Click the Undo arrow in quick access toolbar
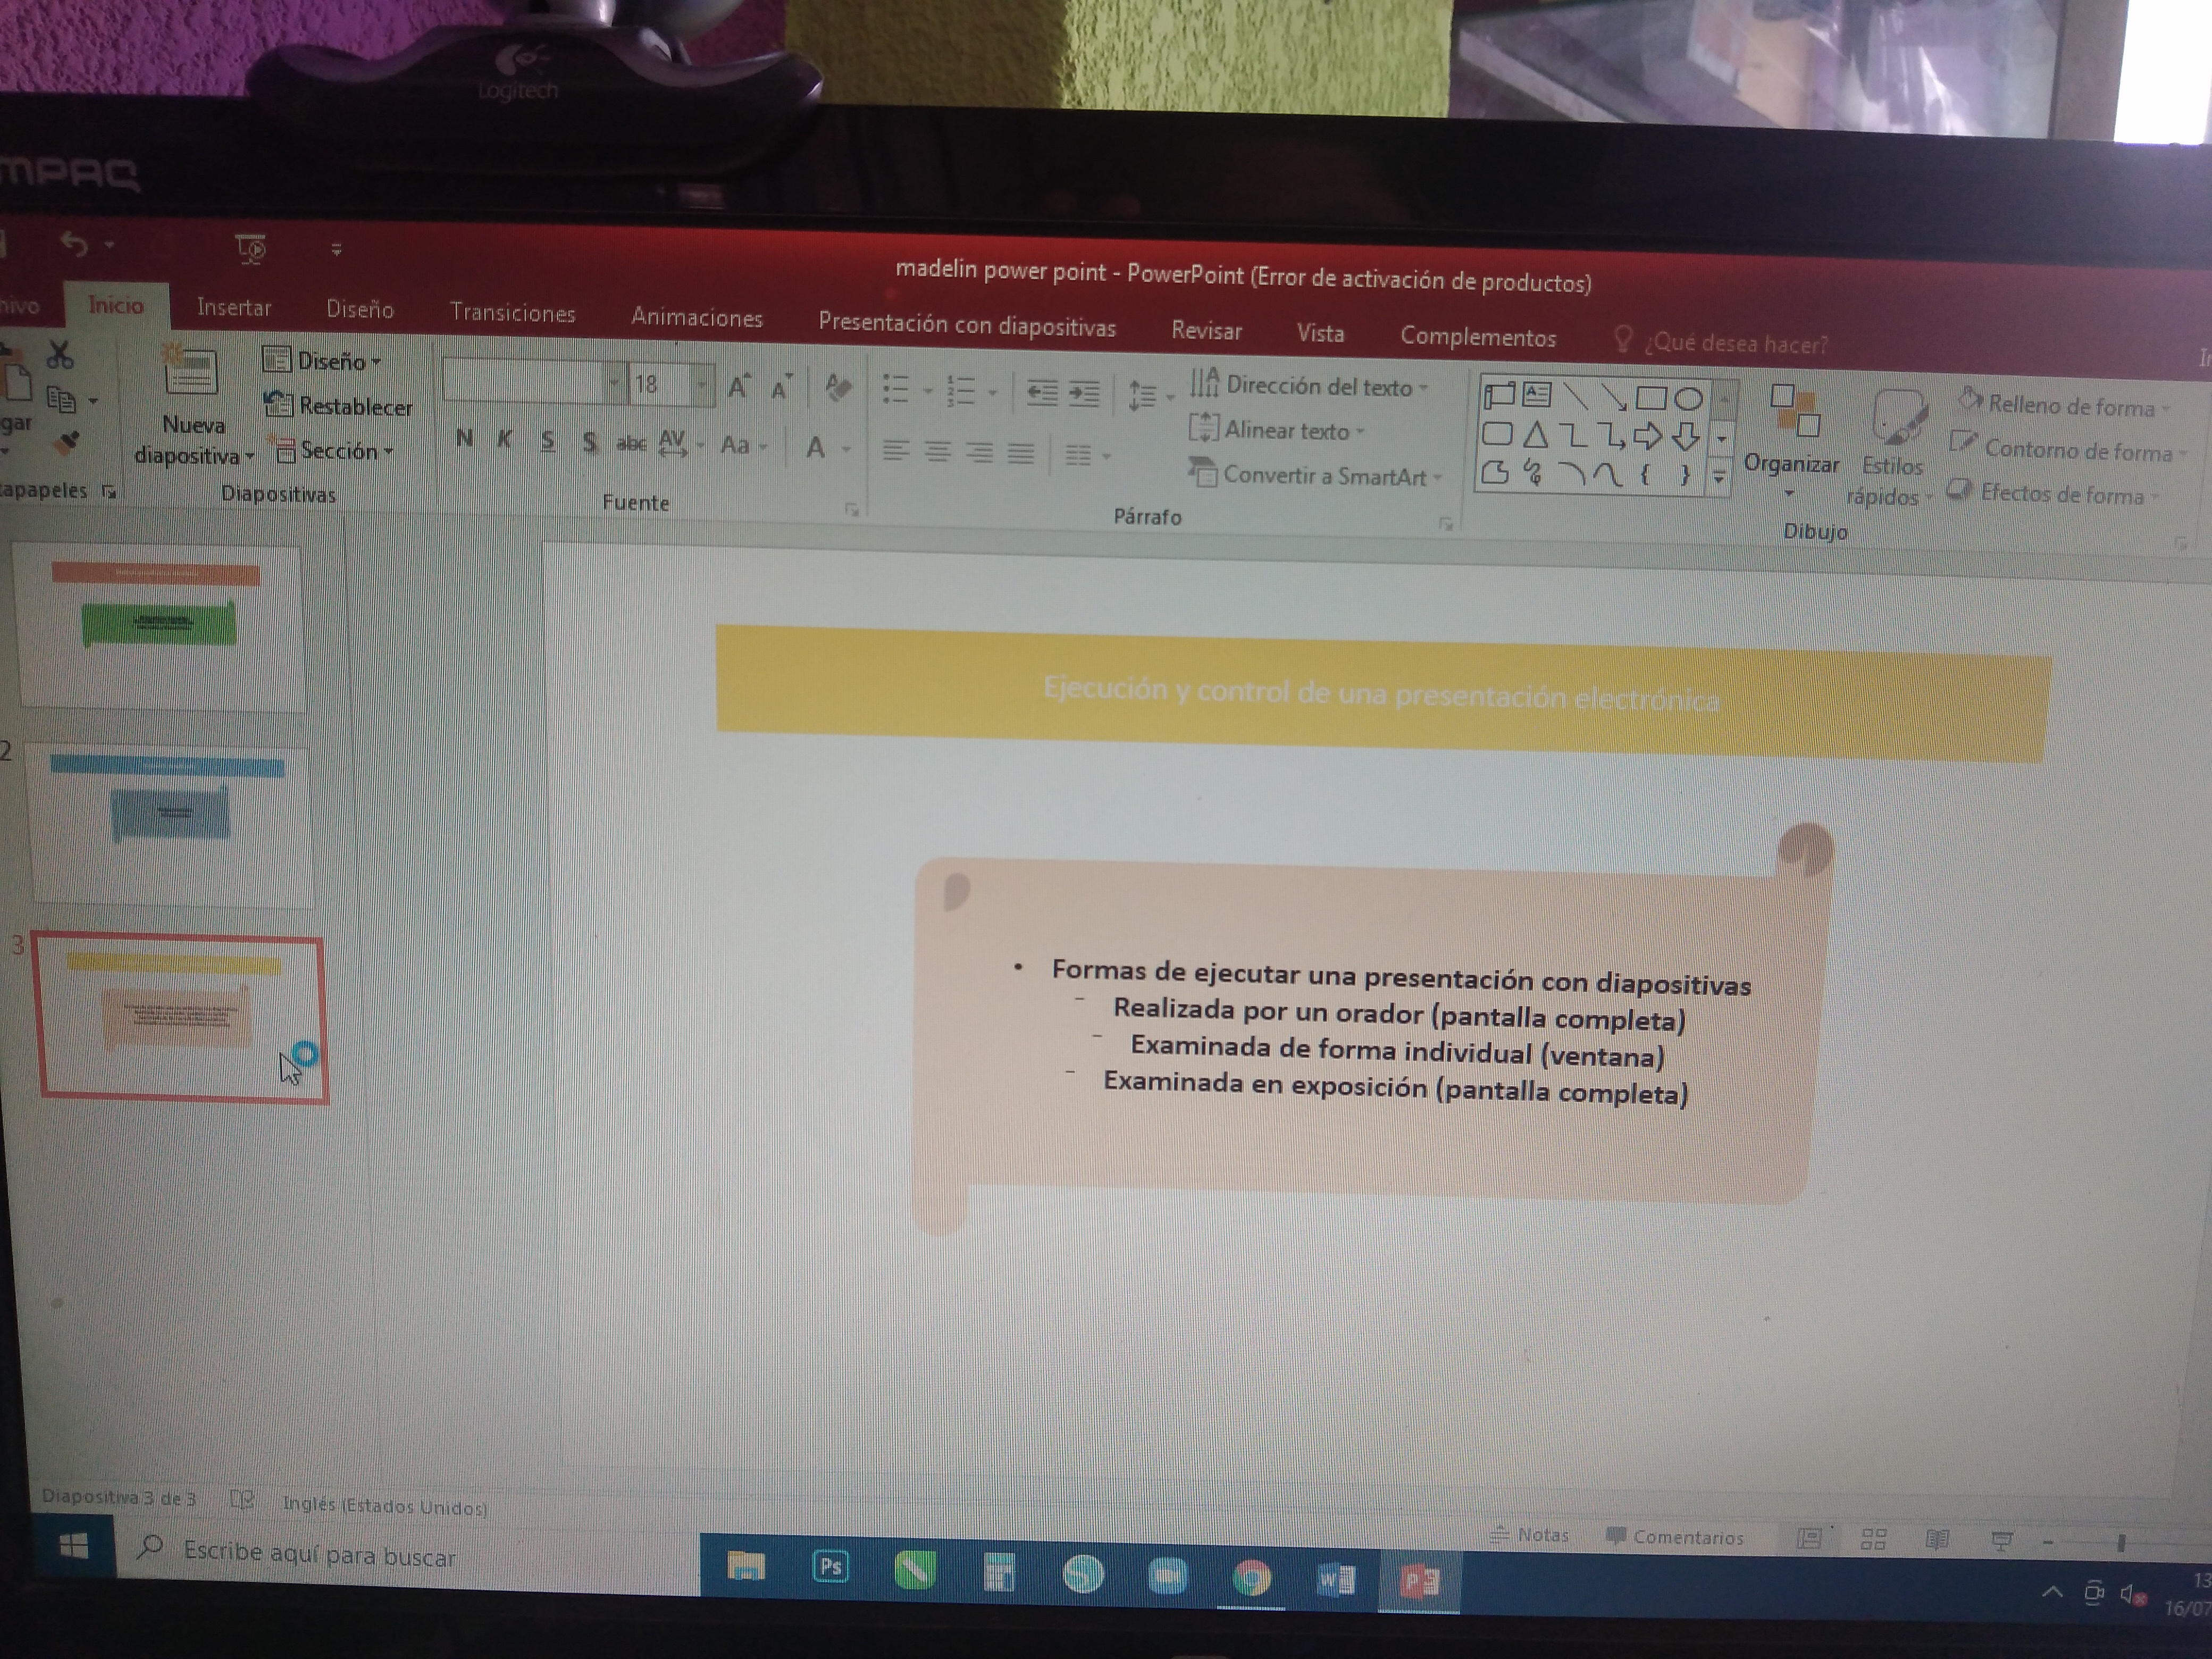This screenshot has width=2212, height=1659. (x=75, y=243)
